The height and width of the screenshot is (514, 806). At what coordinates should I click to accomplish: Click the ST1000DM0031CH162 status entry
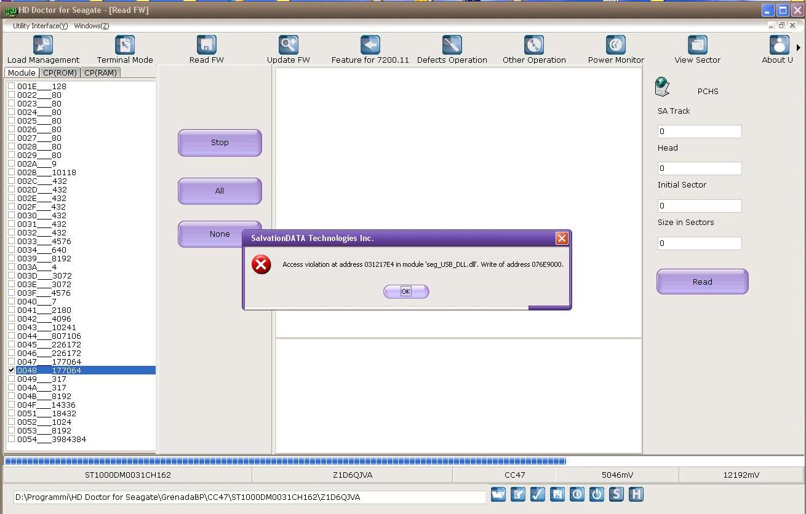click(x=128, y=475)
